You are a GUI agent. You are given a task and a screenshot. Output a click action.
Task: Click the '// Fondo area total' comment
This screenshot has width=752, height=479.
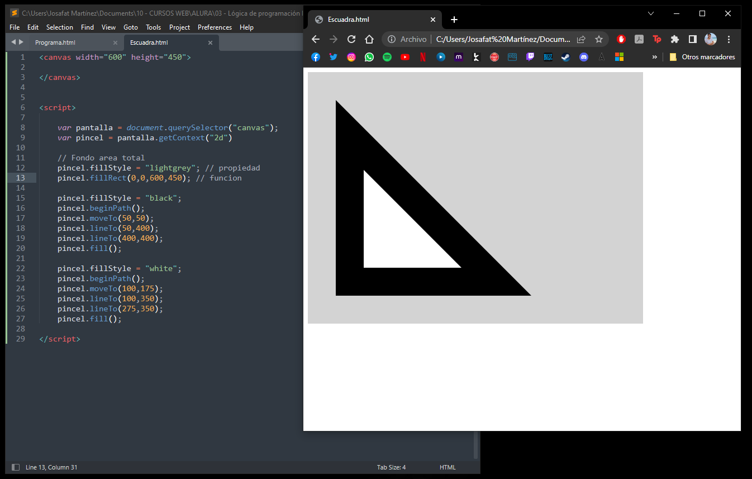[101, 158]
